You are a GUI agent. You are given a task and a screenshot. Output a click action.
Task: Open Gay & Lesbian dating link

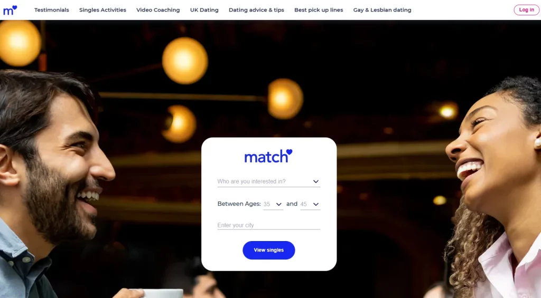click(382, 10)
